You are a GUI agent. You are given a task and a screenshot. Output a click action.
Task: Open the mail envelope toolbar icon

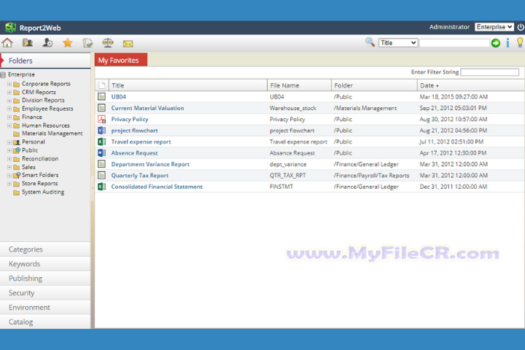pyautogui.click(x=128, y=44)
